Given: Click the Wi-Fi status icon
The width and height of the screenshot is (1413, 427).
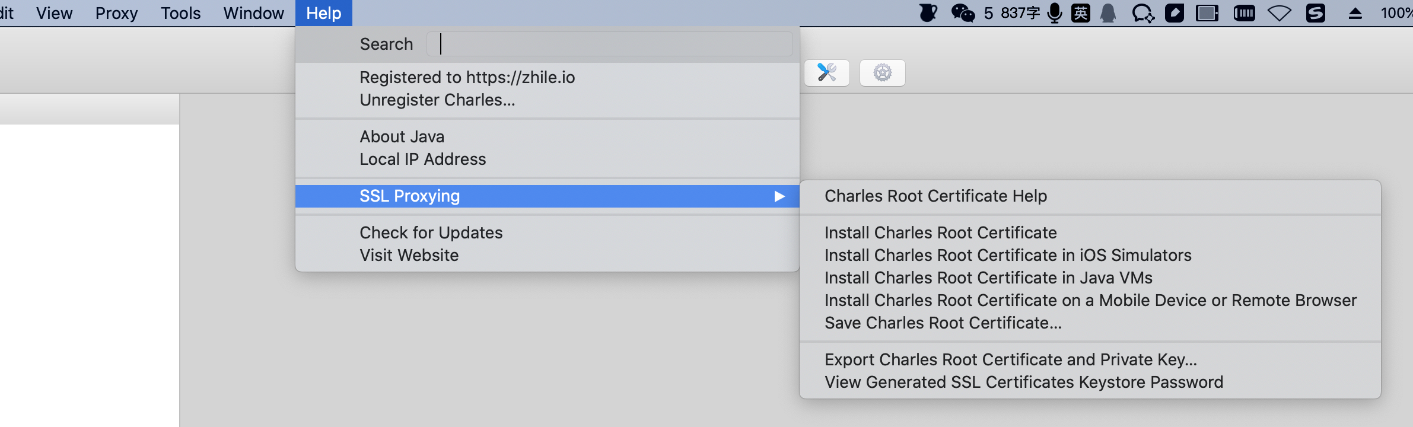Looking at the screenshot, I should click(x=1279, y=13).
